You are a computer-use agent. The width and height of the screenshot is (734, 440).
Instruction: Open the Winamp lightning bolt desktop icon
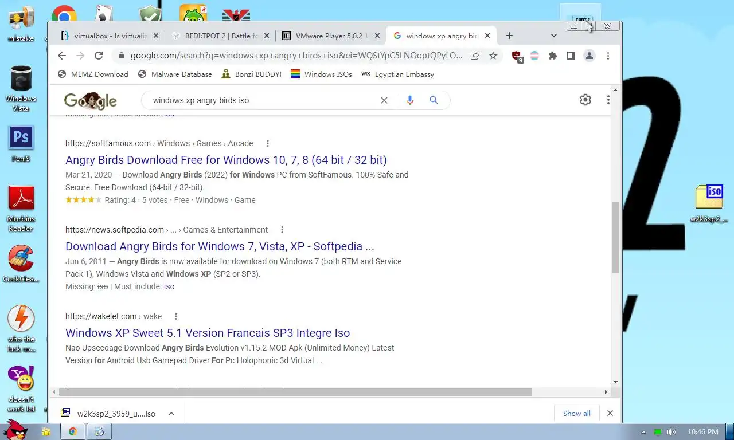pos(21,329)
